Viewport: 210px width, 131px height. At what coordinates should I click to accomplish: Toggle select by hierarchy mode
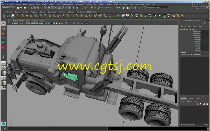tap(31, 8)
